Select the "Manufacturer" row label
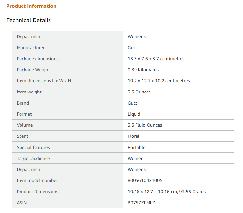Image resolution: width=243 pixels, height=213 pixels. [x=31, y=48]
